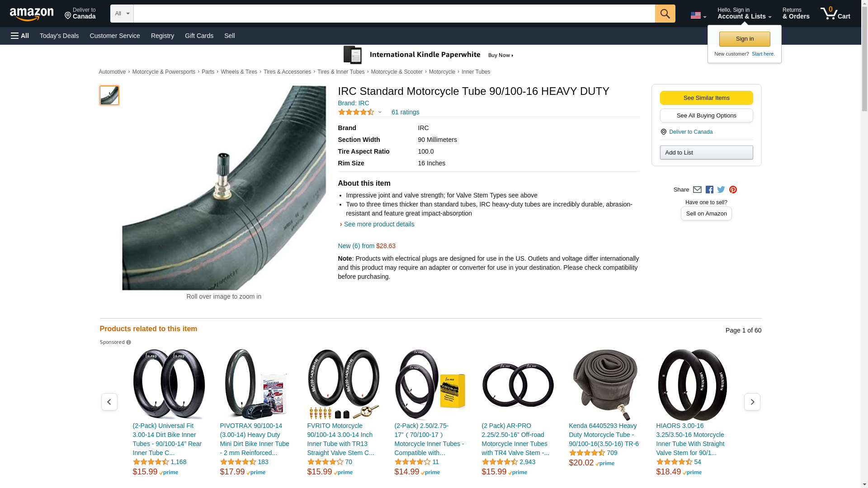Open the Inner Tubes breadcrumb link
868x488 pixels.
click(x=476, y=72)
